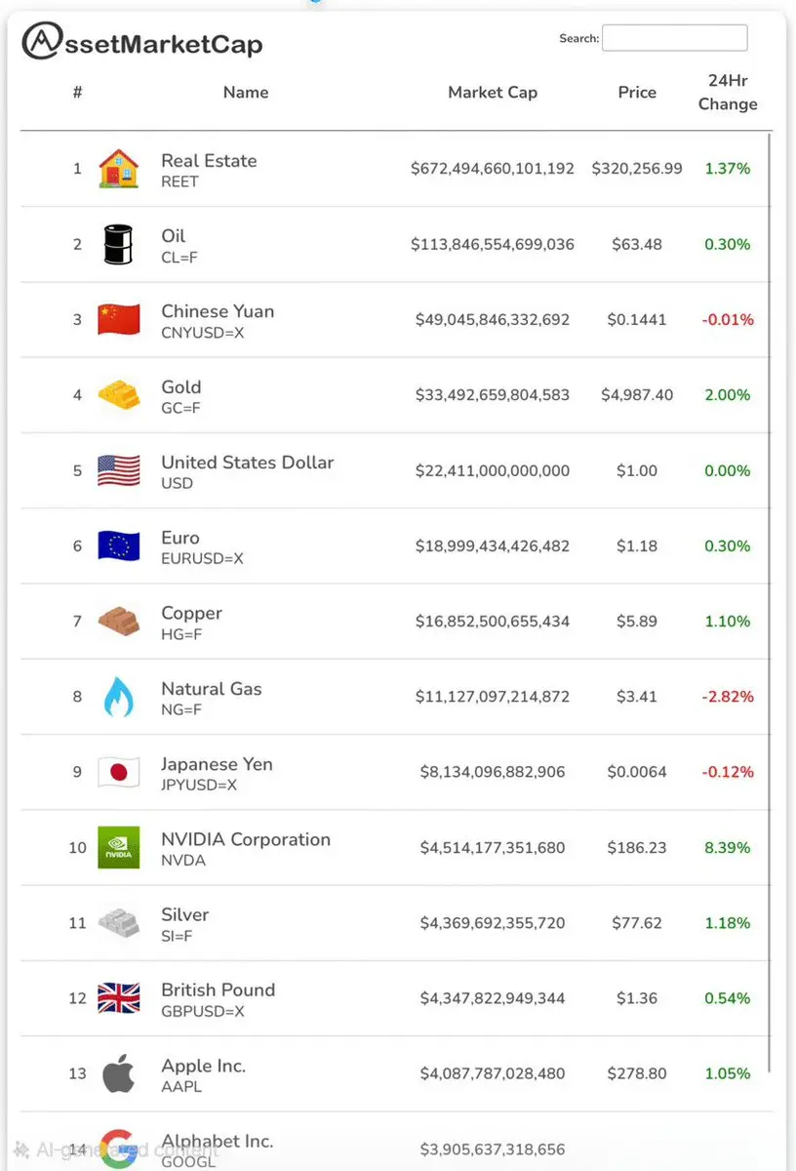Screen dimensions: 796x1171
Task: Sort table by Market Cap column
Action: [493, 93]
